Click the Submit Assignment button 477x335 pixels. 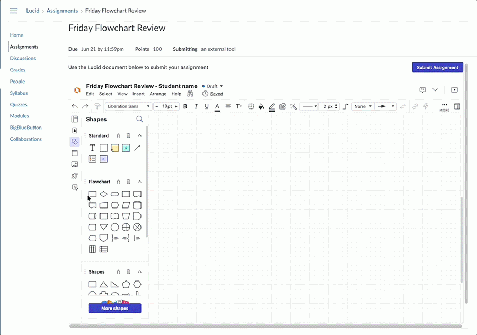pos(437,67)
